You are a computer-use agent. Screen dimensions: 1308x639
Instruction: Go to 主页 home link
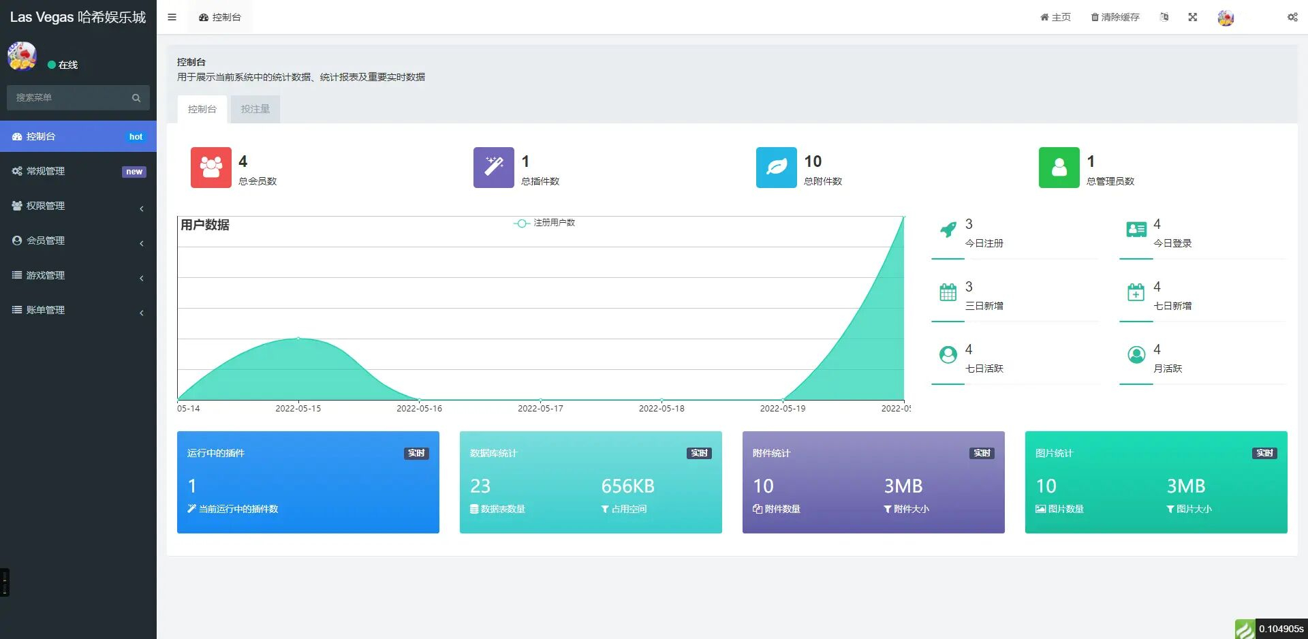(1055, 17)
